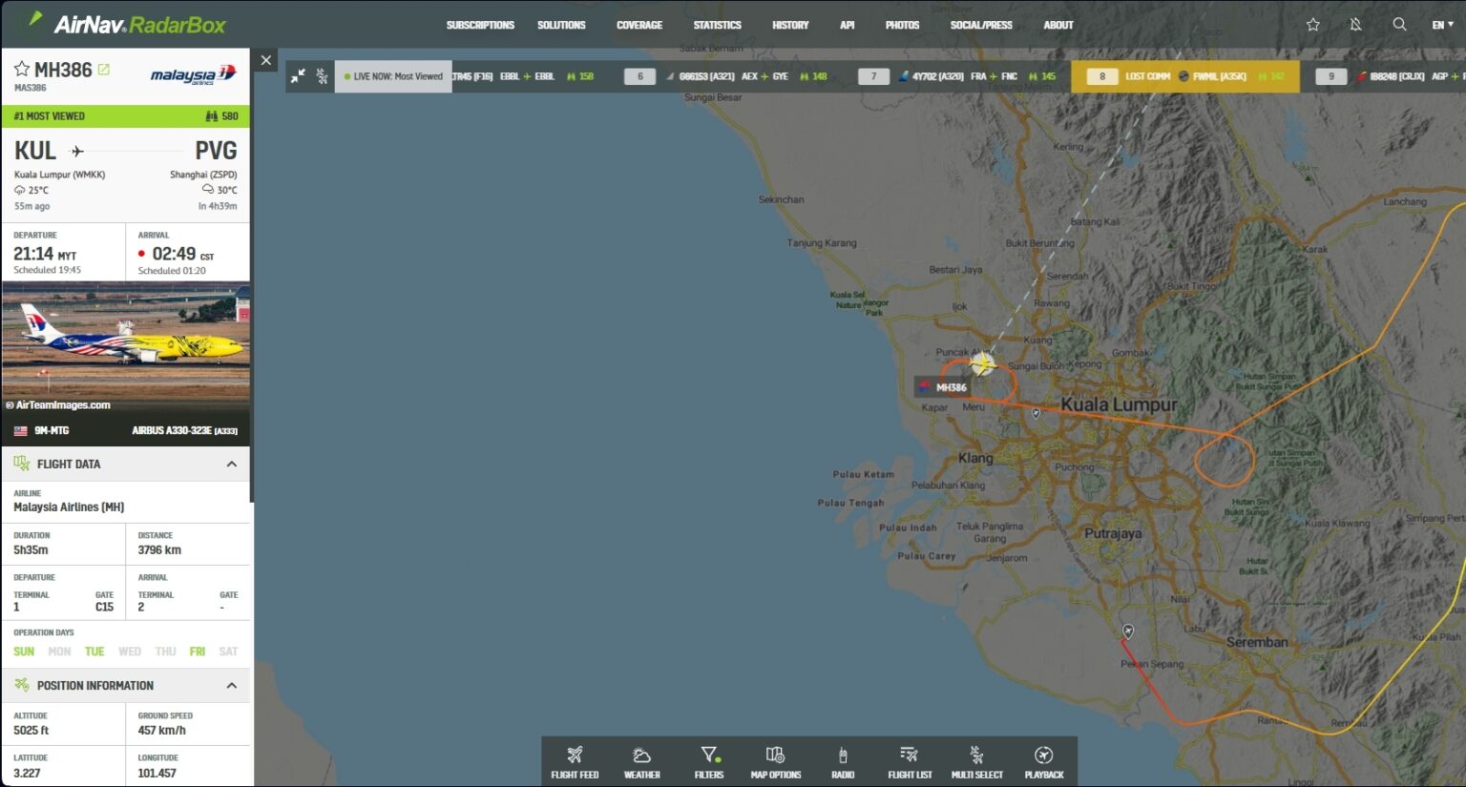This screenshot has height=787, width=1466.
Task: Click the MH386 label on the map
Action: point(942,387)
